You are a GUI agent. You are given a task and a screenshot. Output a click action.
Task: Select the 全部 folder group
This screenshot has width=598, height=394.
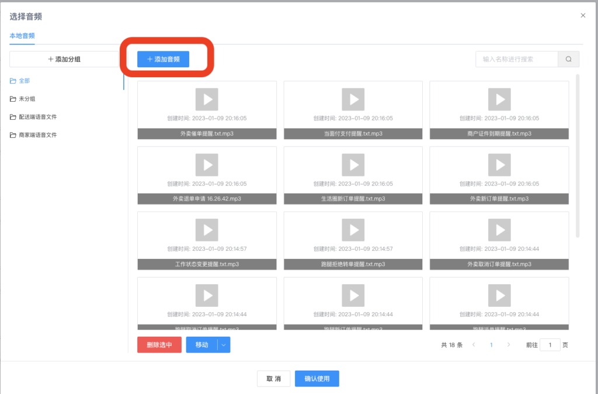[x=24, y=81]
